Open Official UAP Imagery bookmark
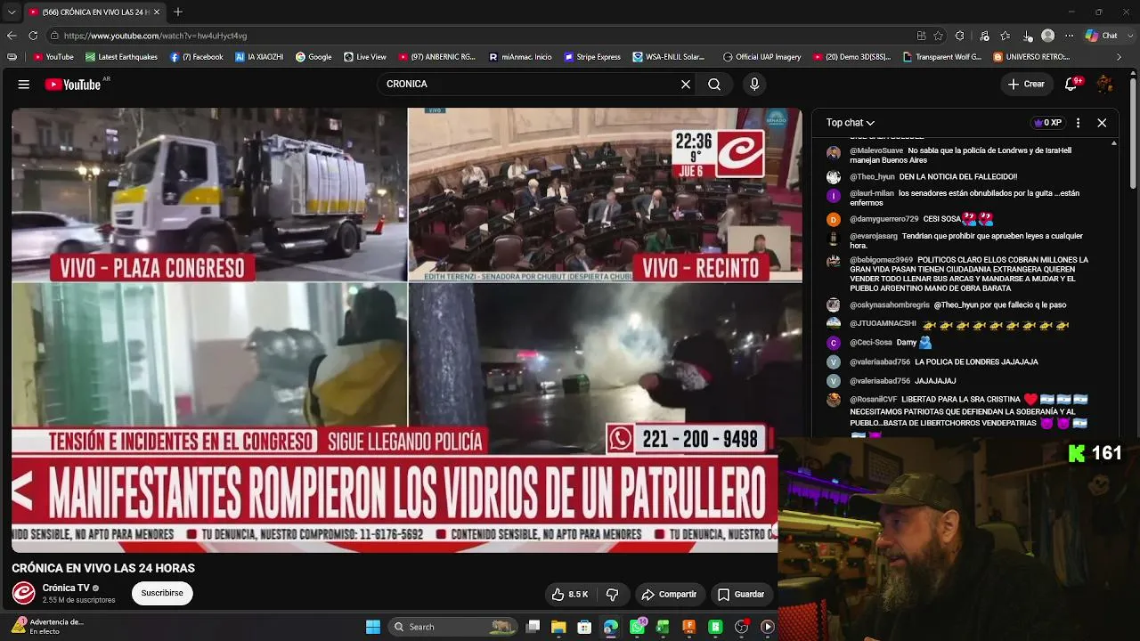 762,57
